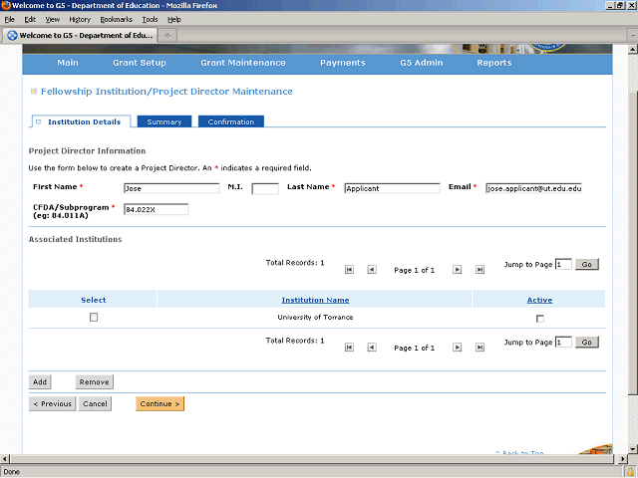Go to first page in upper pager
The width and height of the screenshot is (638, 478).
(349, 270)
